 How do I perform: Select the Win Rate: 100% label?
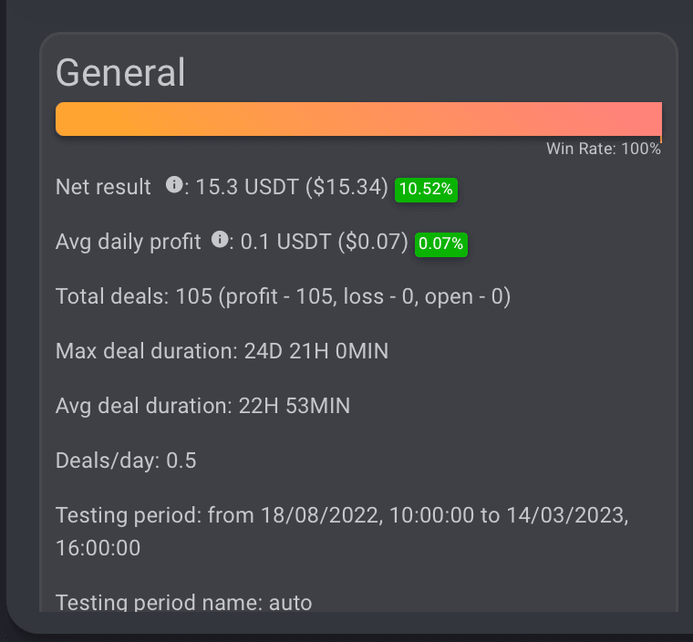pyautogui.click(x=603, y=149)
